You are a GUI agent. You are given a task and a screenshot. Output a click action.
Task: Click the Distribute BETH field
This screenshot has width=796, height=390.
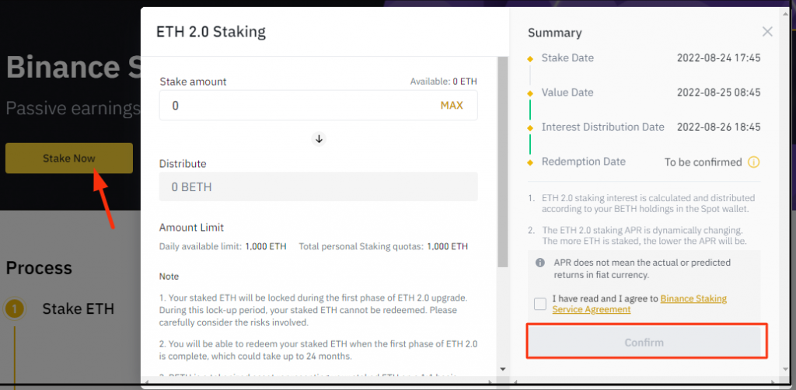(319, 187)
